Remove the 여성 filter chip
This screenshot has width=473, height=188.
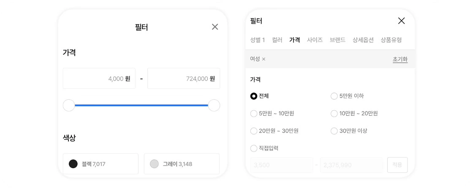pyautogui.click(x=264, y=59)
